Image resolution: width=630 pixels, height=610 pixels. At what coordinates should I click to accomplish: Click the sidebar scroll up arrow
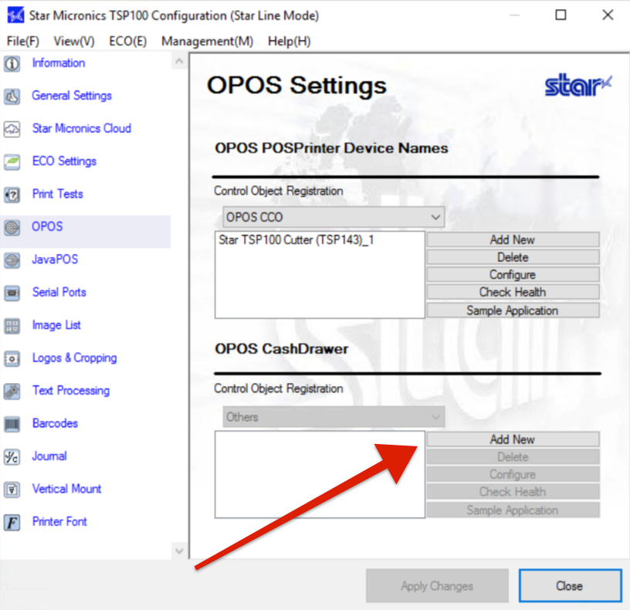tap(179, 62)
